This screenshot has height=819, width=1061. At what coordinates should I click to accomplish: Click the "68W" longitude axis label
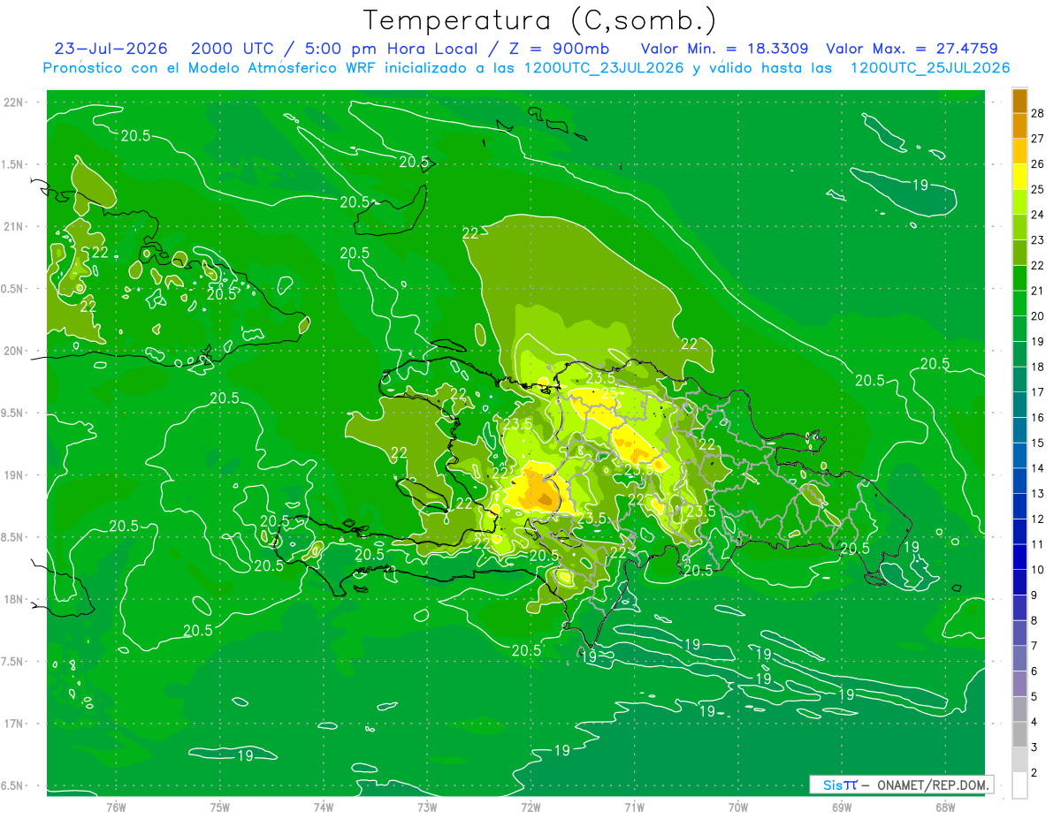click(x=945, y=807)
